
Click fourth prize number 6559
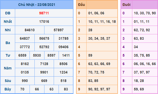[x=22, y=55]
